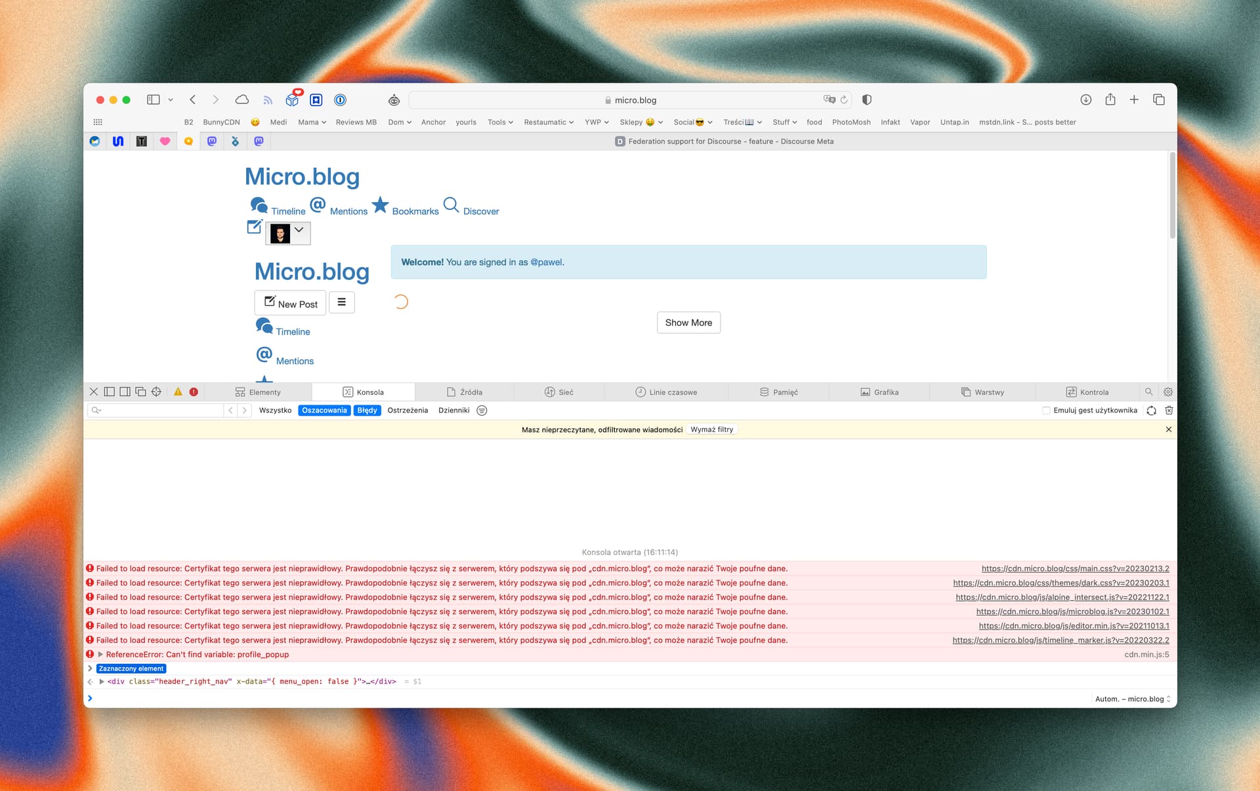Screen dimensions: 1260x791
Task: Switch to the Elementy inspector tab
Action: click(258, 392)
